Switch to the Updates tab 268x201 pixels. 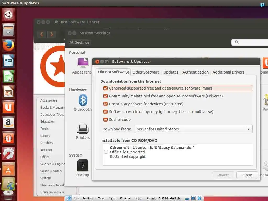171,72
